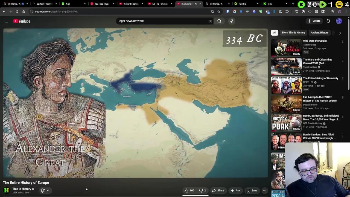Mute the playing tab via speaker icon
Viewport: 350px width, 197px height.
point(196,4)
